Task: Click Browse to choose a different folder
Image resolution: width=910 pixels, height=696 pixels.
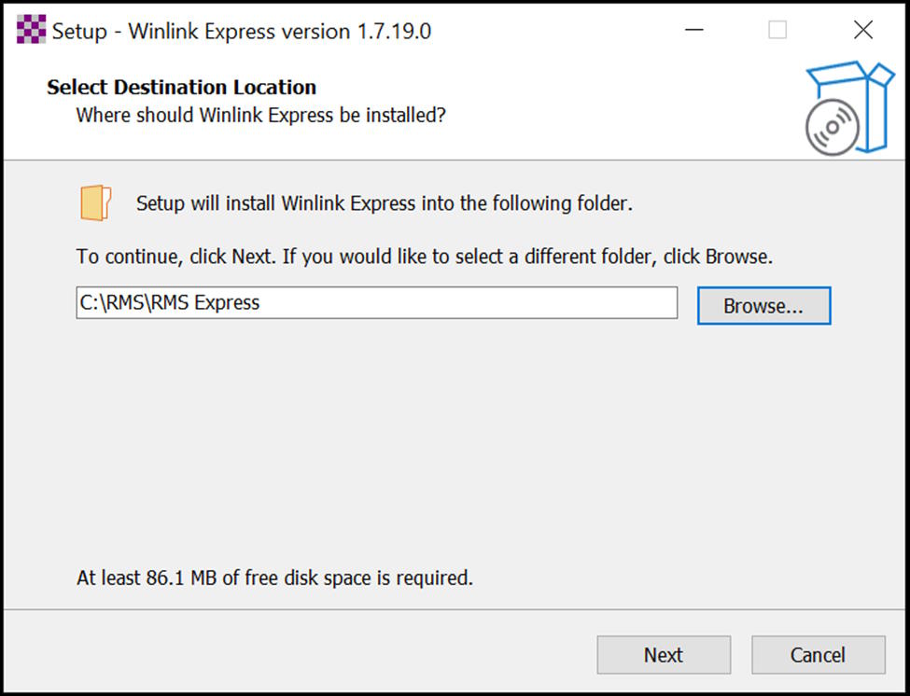Action: coord(763,305)
